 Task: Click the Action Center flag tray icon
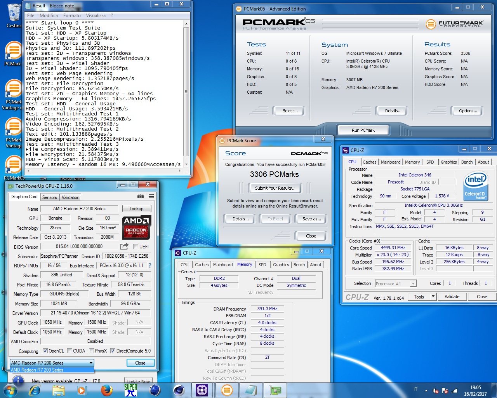(445, 391)
